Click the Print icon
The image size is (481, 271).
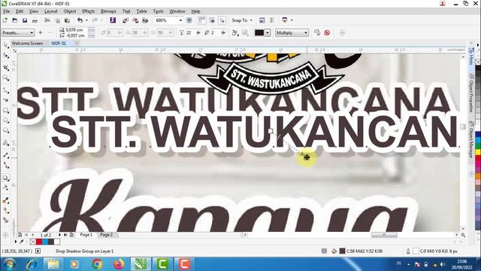click(x=35, y=20)
